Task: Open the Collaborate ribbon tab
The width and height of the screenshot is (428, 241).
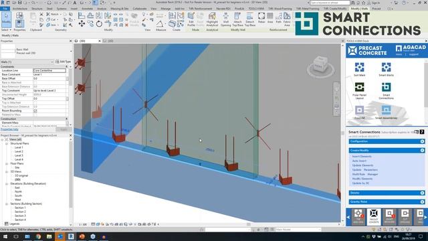Action: click(x=140, y=9)
